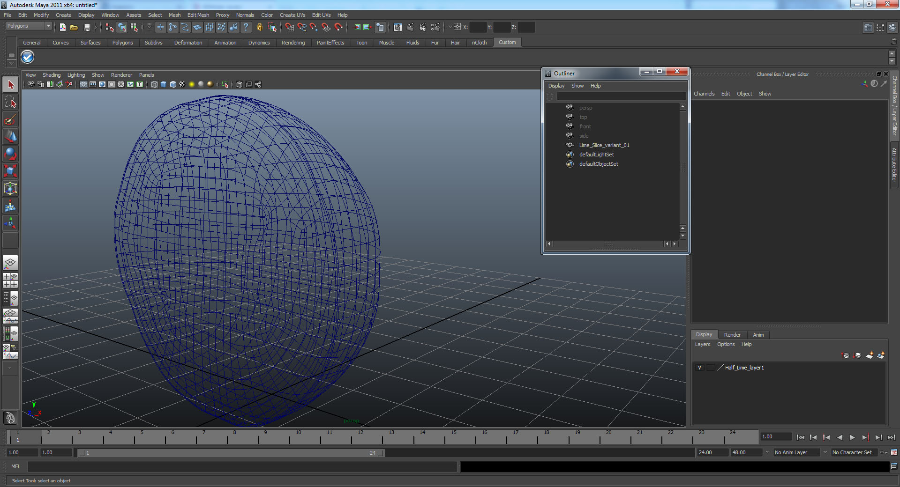
Task: Switch to the Rendering shelf tab
Action: point(293,43)
